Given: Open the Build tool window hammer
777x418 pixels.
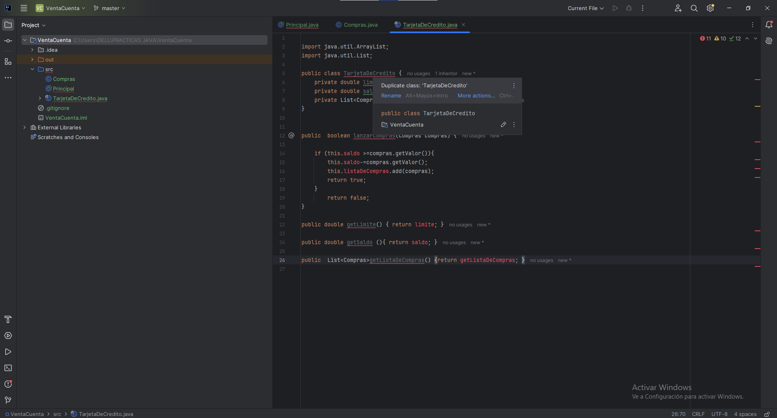Looking at the screenshot, I should [8, 319].
